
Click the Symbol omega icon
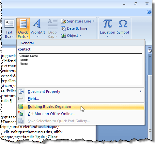pyautogui.click(x=123, y=24)
